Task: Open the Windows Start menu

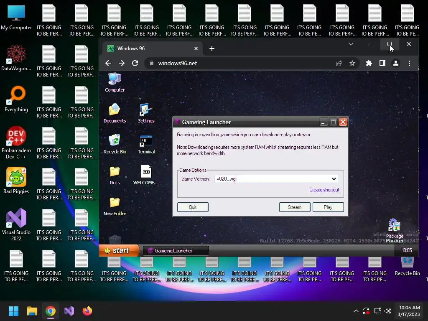Action: coord(13,311)
